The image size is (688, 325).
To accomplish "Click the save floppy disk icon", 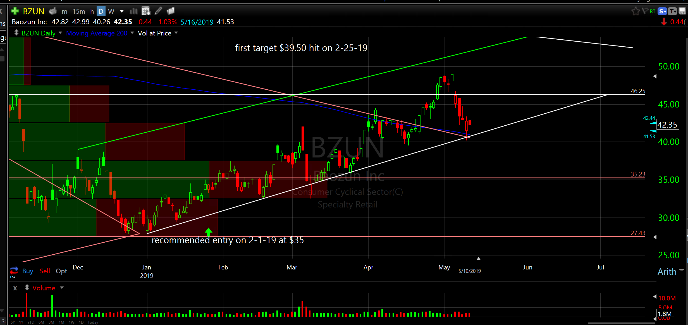I will click(x=682, y=11).
